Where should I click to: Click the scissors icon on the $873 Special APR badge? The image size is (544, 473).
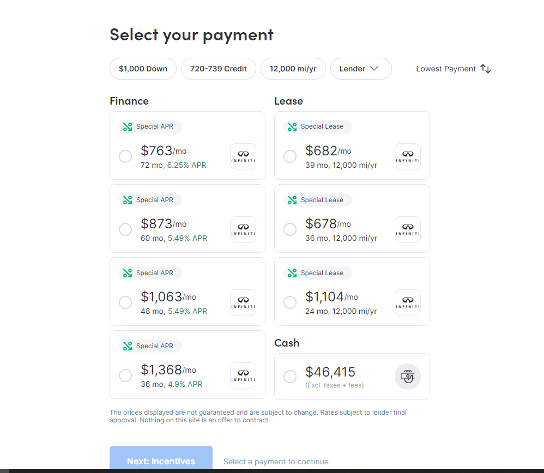click(x=127, y=200)
